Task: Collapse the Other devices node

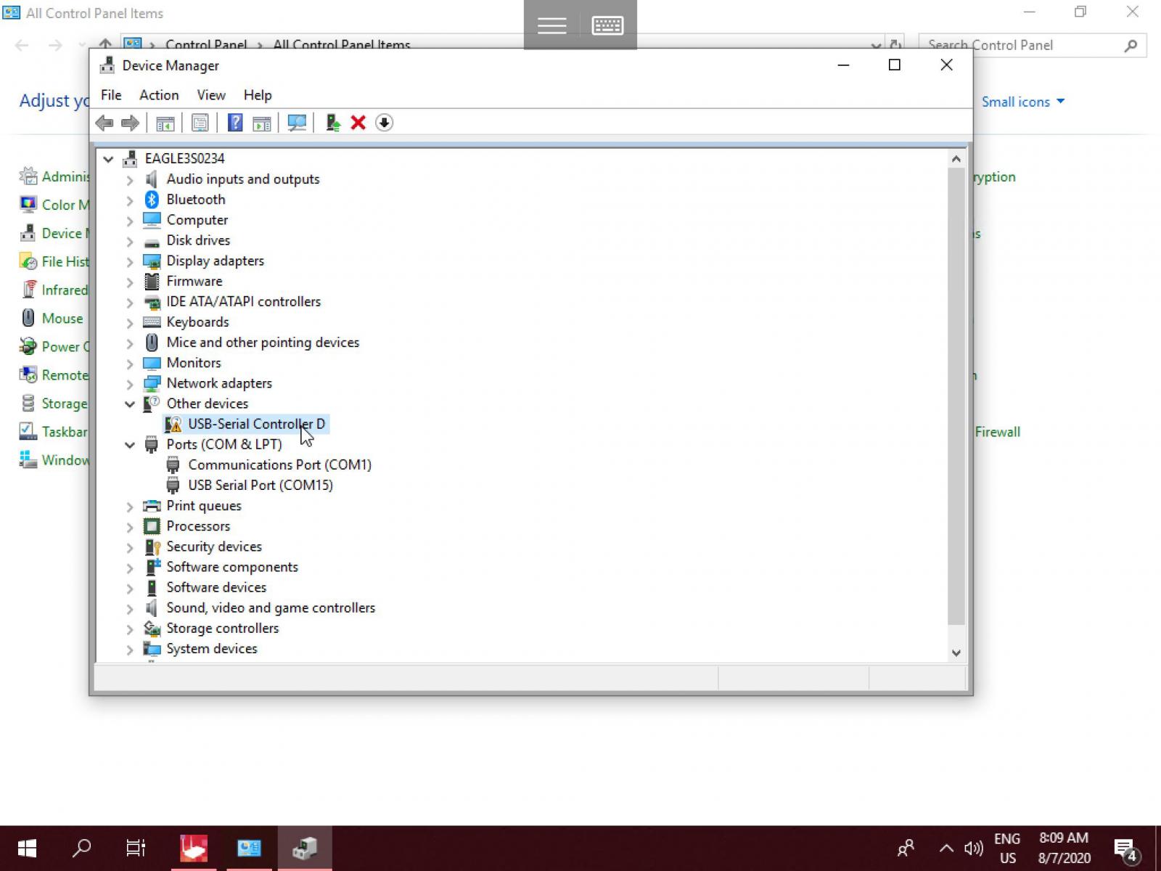Action: coord(130,404)
